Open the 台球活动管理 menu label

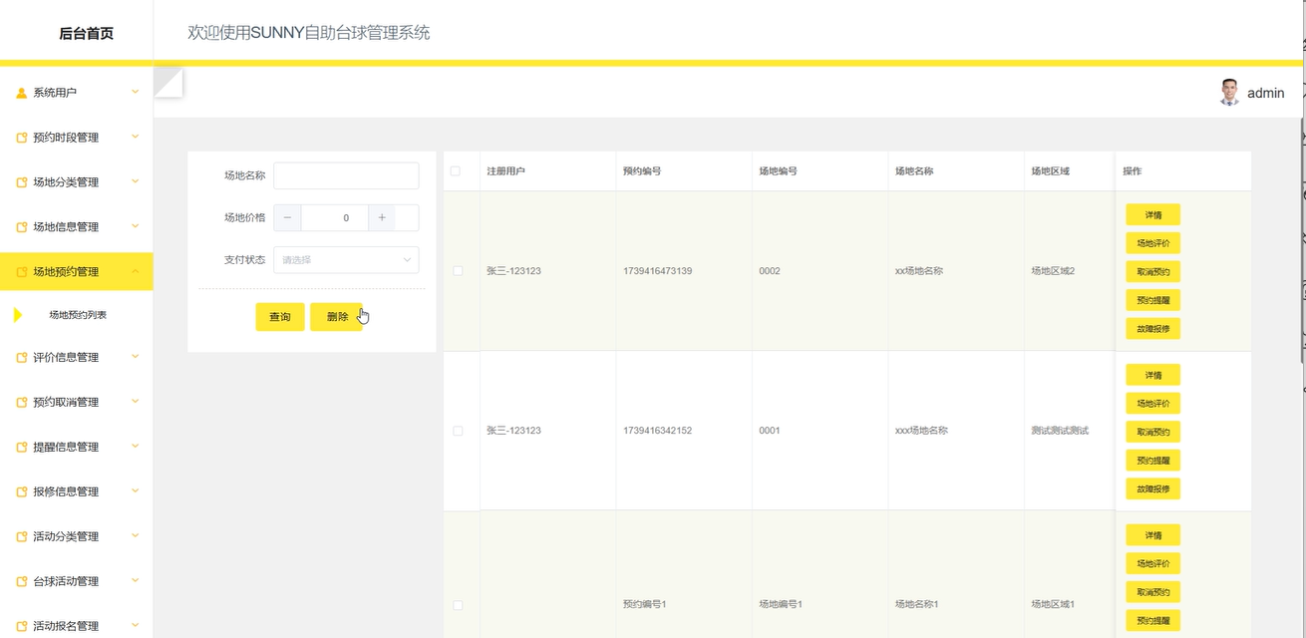pyautogui.click(x=66, y=581)
